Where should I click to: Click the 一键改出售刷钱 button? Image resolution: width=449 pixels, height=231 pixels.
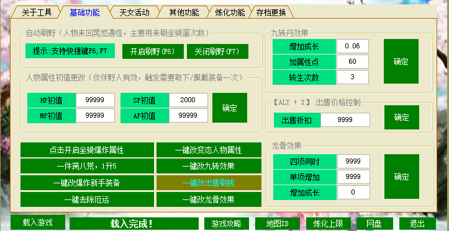click(x=209, y=183)
